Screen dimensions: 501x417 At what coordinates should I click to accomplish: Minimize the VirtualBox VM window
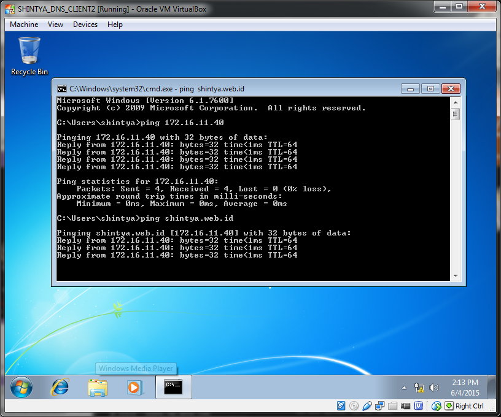[442, 6]
